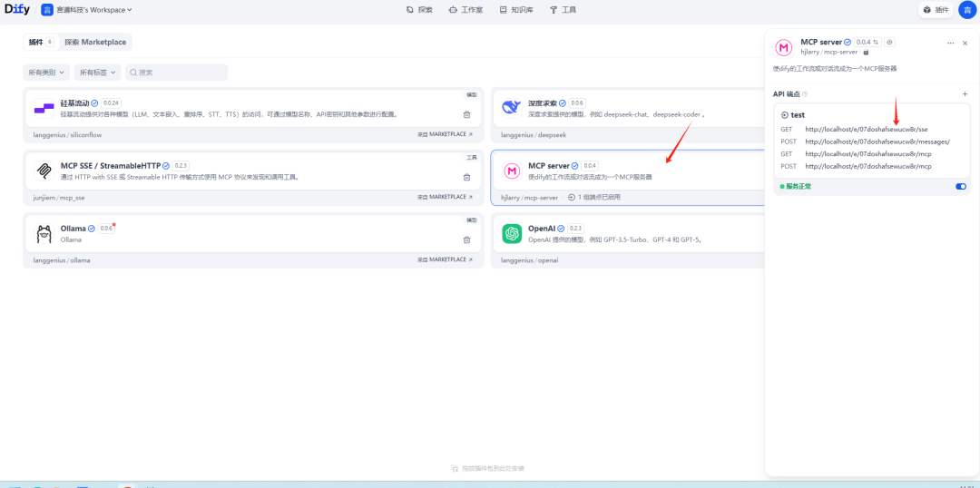Click the user avatar in top right
This screenshot has height=488, width=980.
click(966, 10)
